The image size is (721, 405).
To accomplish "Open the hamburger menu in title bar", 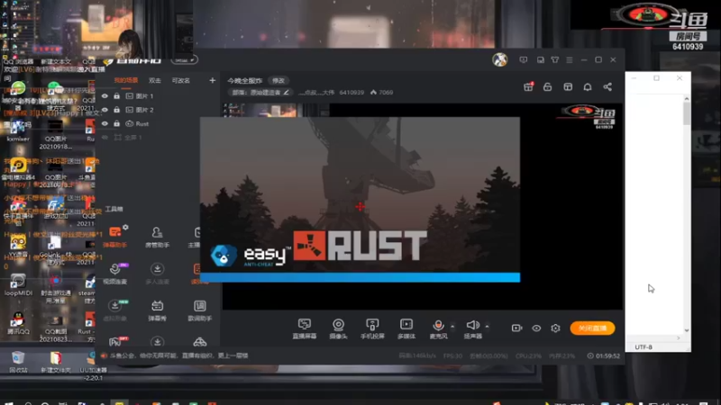I will click(570, 59).
